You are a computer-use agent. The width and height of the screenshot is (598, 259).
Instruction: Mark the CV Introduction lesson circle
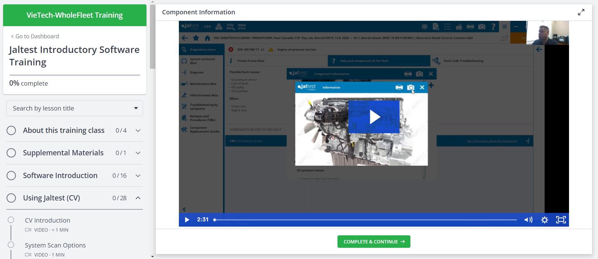tap(11, 220)
